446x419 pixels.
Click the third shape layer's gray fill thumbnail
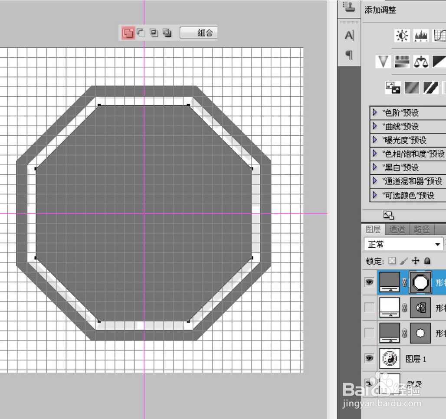390,333
